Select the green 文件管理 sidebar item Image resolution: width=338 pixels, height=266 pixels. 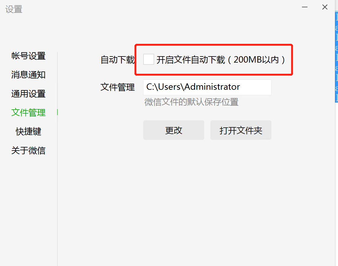pos(28,112)
